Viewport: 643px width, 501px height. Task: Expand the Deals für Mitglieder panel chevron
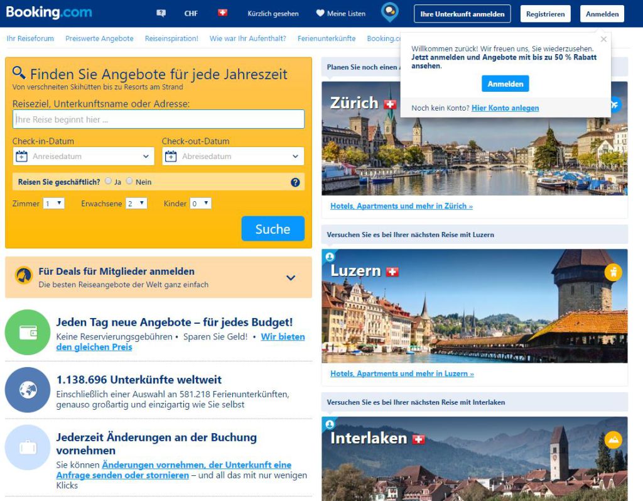coord(291,278)
